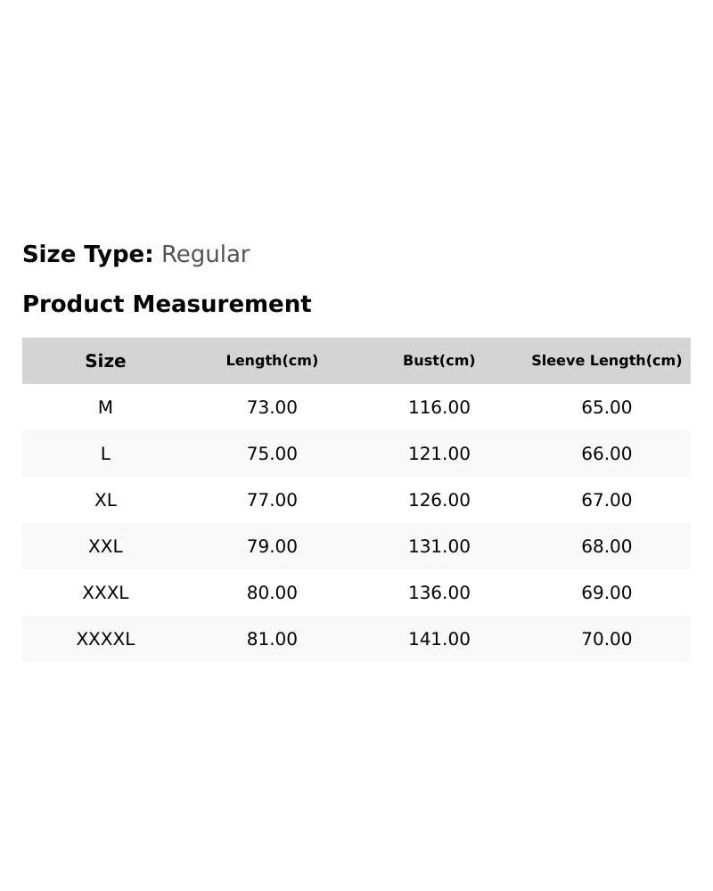Click the Size column header
Screen dimensions: 713x891
click(105, 361)
